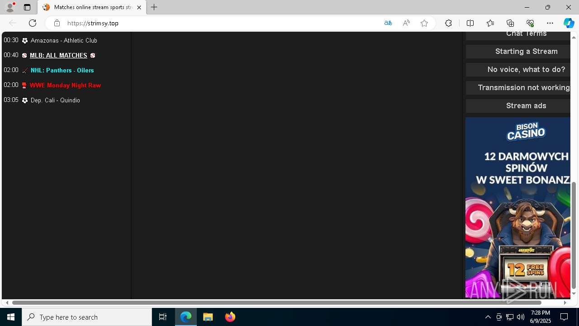Launch Firefox from the taskbar
Screen dimensions: 579x326
coord(230,317)
